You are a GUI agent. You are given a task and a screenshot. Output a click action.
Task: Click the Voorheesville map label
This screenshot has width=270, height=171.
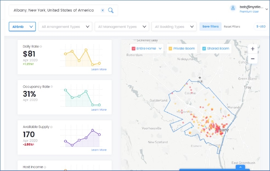(x=152, y=128)
